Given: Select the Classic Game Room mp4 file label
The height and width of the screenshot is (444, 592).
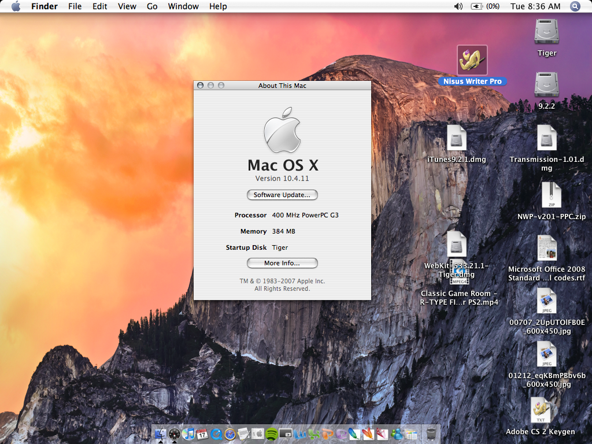Looking at the screenshot, I should pyautogui.click(x=459, y=298).
